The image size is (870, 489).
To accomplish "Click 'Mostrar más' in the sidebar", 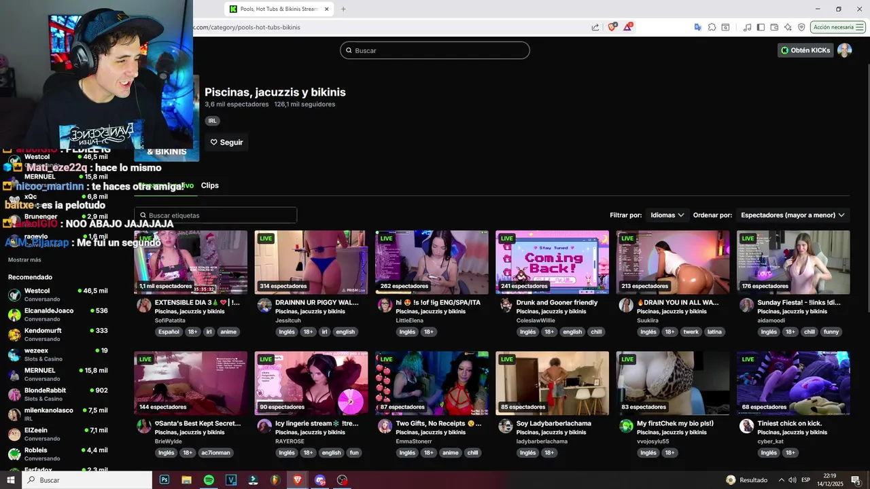I will click(24, 260).
